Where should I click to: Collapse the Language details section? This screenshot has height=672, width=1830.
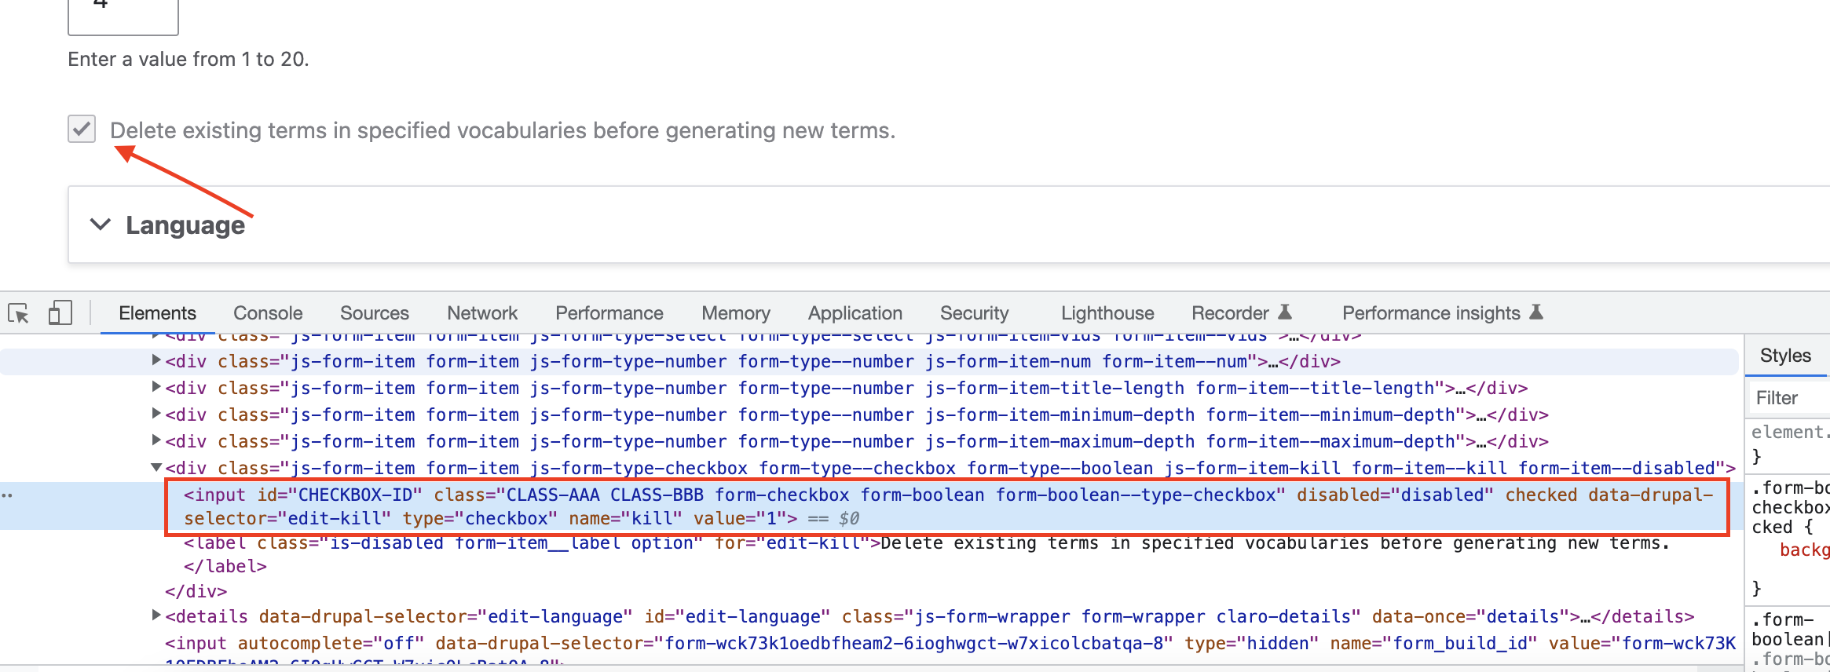click(100, 225)
